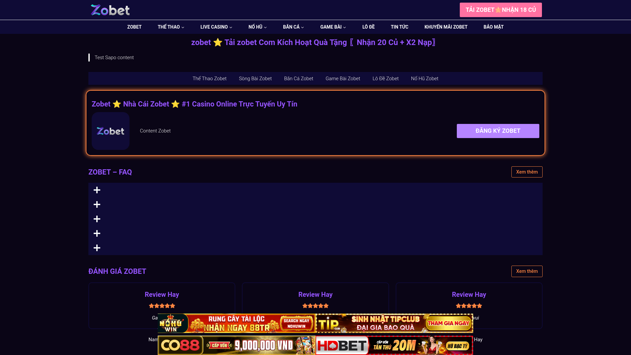Expand the fourth FAQ plus icon
This screenshot has height=355, width=631.
(x=97, y=233)
